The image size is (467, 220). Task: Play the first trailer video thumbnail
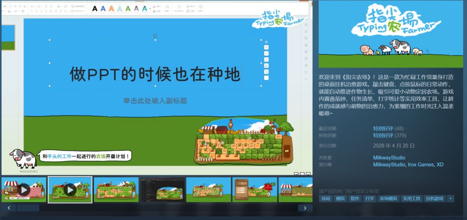[x=24, y=190]
